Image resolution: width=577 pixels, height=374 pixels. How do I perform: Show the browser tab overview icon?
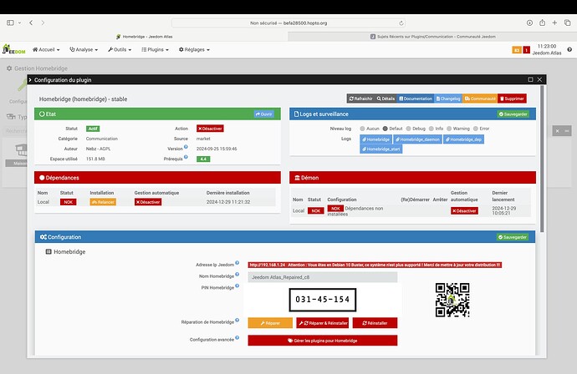(x=568, y=23)
